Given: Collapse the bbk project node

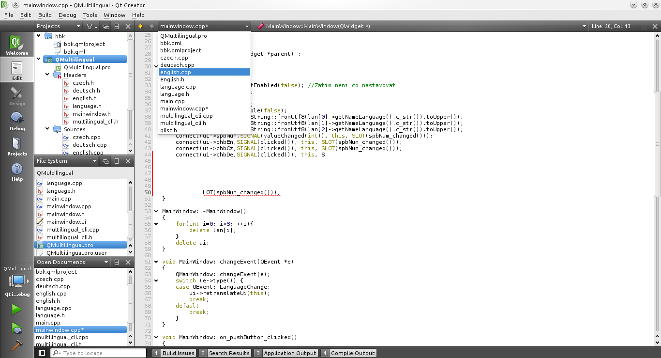Looking at the screenshot, I should 39,36.
